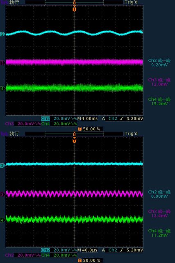Open the M 40.0µs timebase readout
175x263 pixels.
tap(87, 250)
